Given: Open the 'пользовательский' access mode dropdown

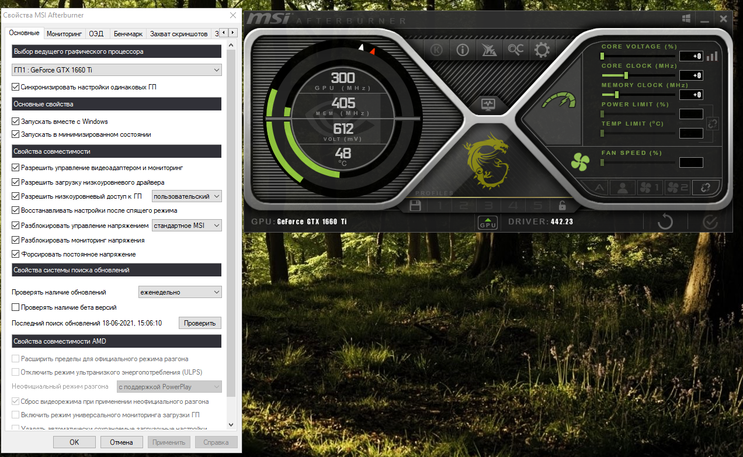Looking at the screenshot, I should coord(187,196).
